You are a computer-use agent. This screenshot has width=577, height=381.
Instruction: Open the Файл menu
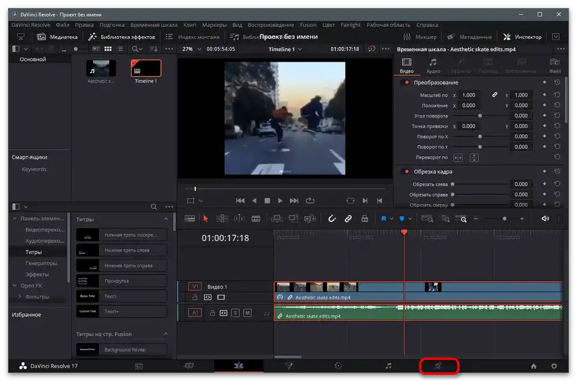click(62, 25)
